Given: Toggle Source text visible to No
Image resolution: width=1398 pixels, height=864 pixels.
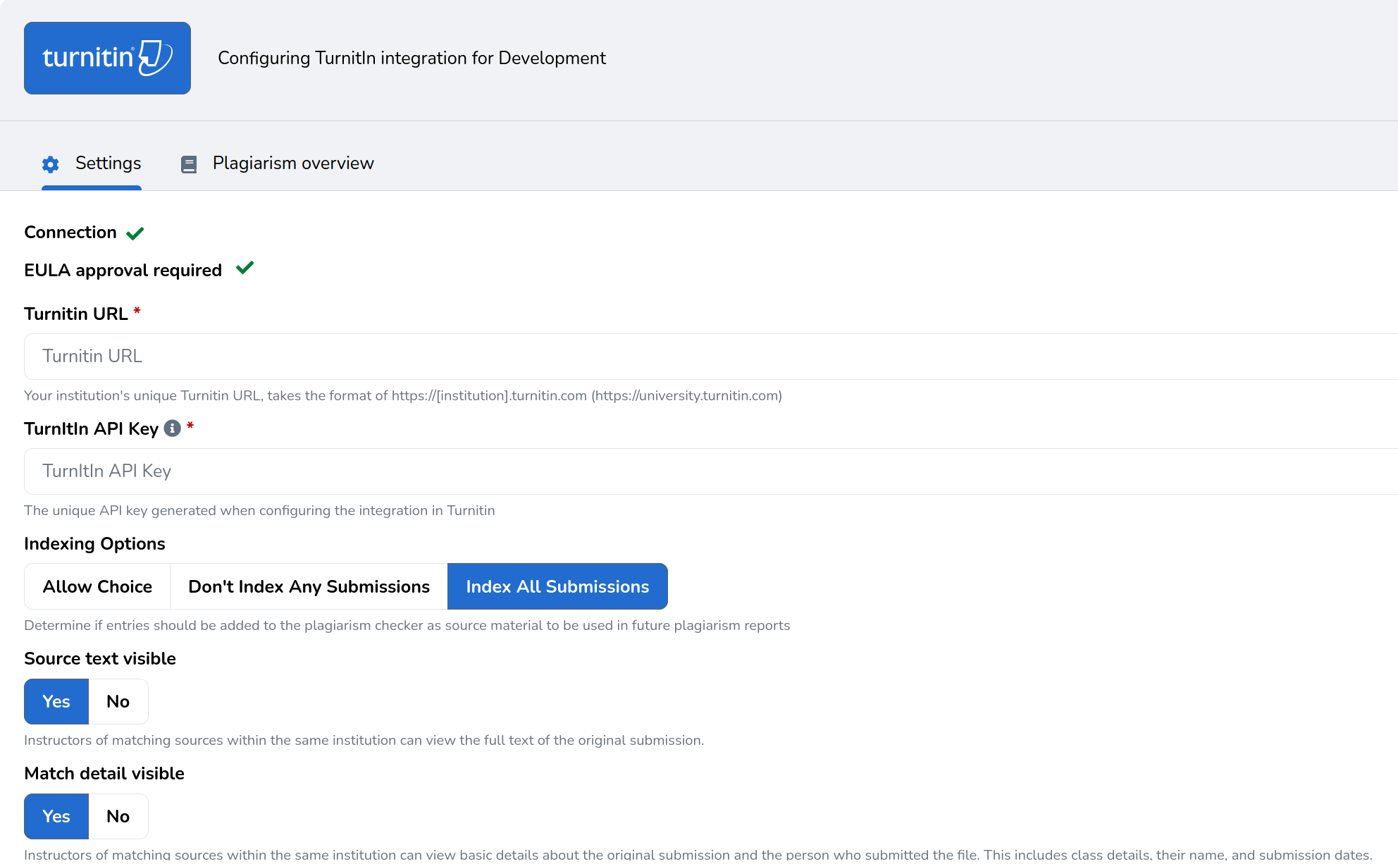Looking at the screenshot, I should (118, 701).
